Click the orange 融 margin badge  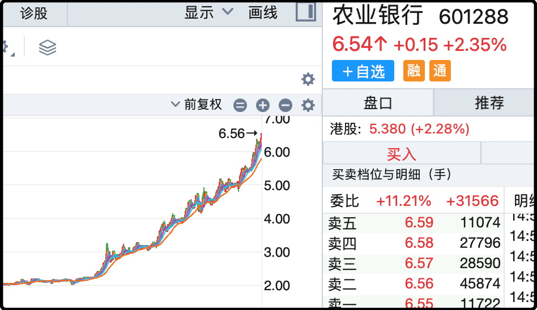coord(414,71)
